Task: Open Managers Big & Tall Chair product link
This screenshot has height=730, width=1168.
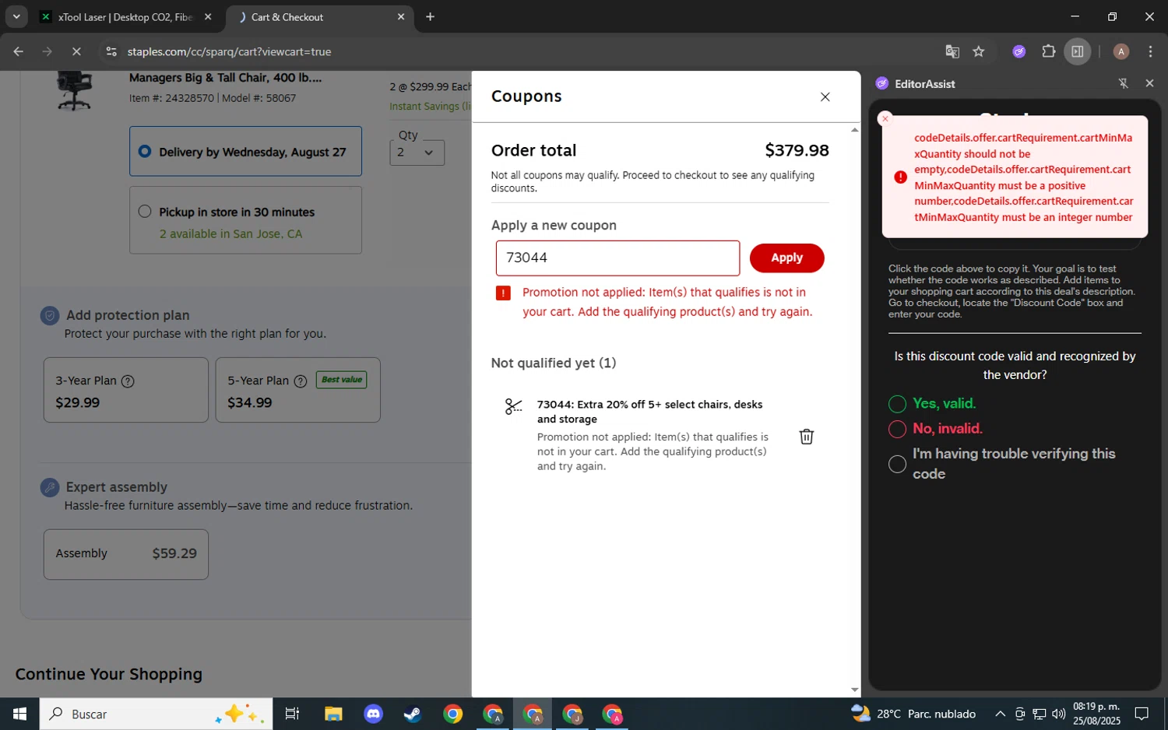Action: point(225,78)
